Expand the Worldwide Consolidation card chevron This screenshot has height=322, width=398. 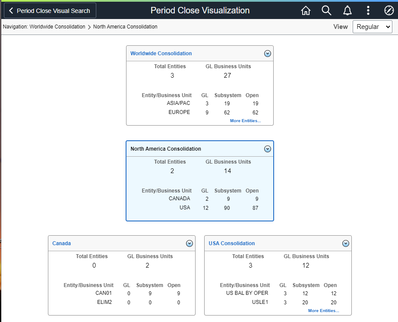pyautogui.click(x=268, y=53)
